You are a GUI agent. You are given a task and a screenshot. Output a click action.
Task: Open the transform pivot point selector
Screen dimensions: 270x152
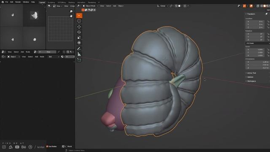[171, 6]
